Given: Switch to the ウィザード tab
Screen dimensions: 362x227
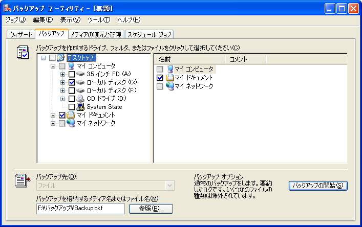Looking at the screenshot, I should [21, 34].
